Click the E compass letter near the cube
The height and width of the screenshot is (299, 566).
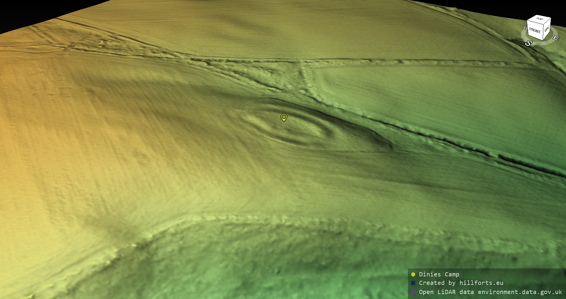click(x=556, y=38)
